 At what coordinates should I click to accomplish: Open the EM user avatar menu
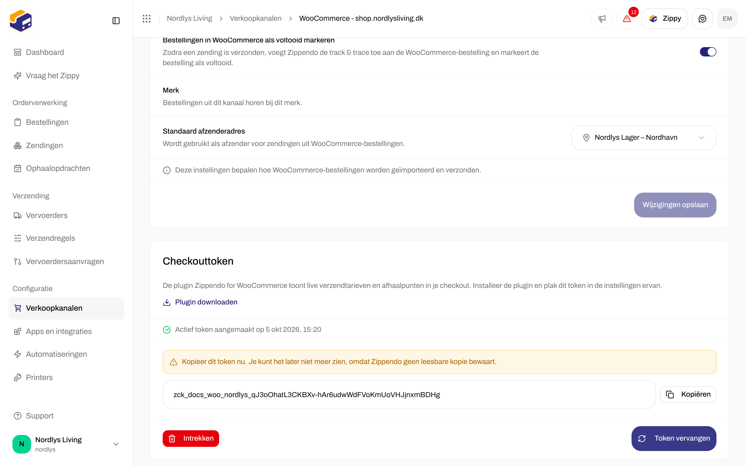point(727,18)
